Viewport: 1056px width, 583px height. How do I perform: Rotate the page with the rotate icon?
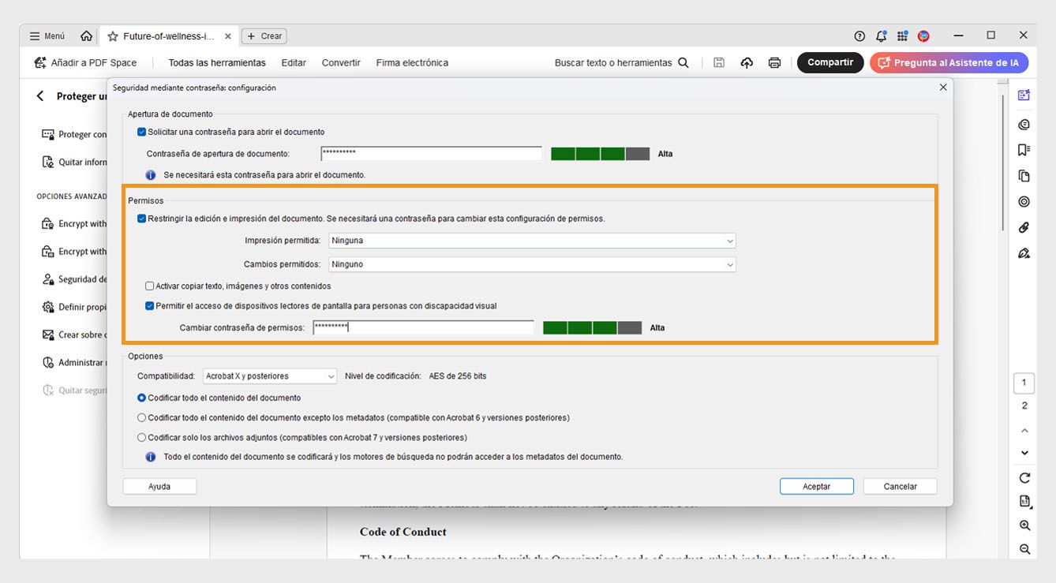pos(1024,477)
